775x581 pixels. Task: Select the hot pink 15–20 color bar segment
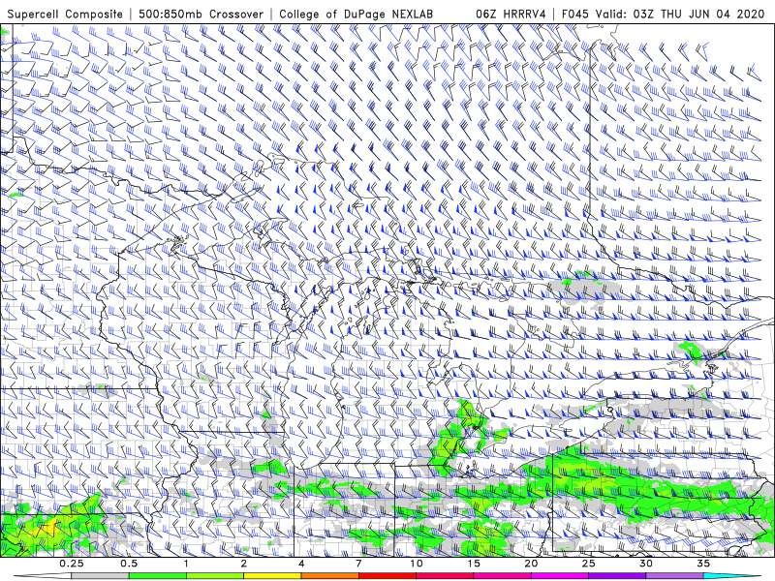click(x=502, y=576)
